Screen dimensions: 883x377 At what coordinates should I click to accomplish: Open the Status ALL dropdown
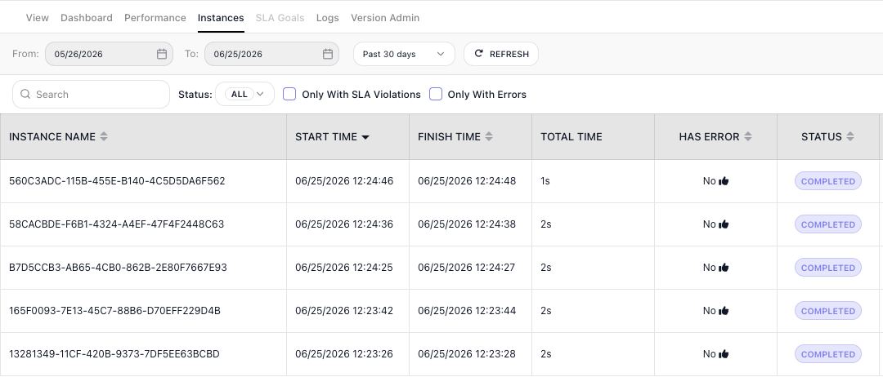[244, 95]
